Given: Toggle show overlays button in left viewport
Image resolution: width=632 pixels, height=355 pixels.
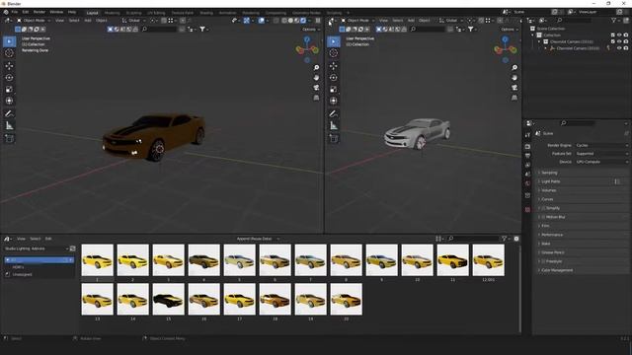Looking at the screenshot, I should 261,20.
